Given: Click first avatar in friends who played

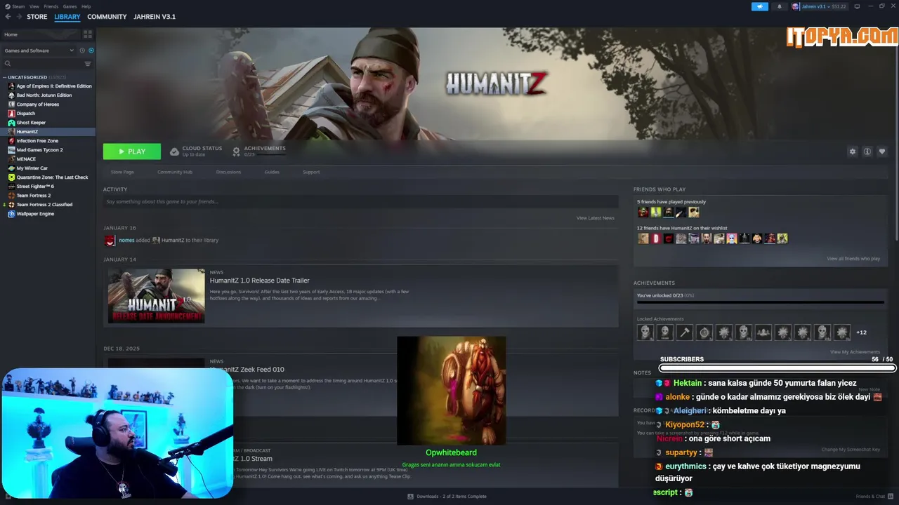Looking at the screenshot, I should (643, 212).
